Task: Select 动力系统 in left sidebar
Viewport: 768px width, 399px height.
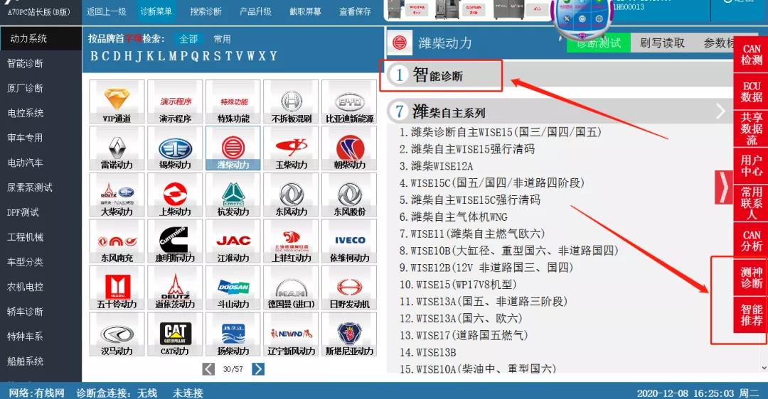Action: [x=41, y=38]
